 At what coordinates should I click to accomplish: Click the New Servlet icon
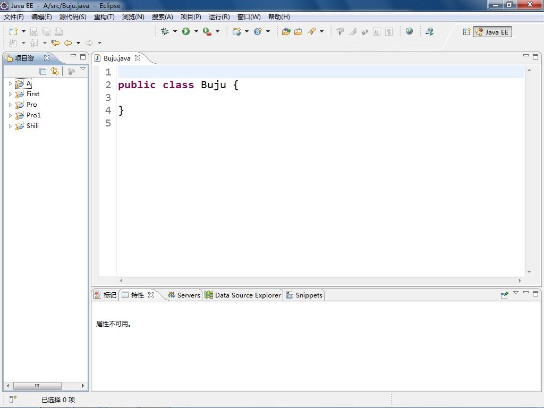coord(258,31)
